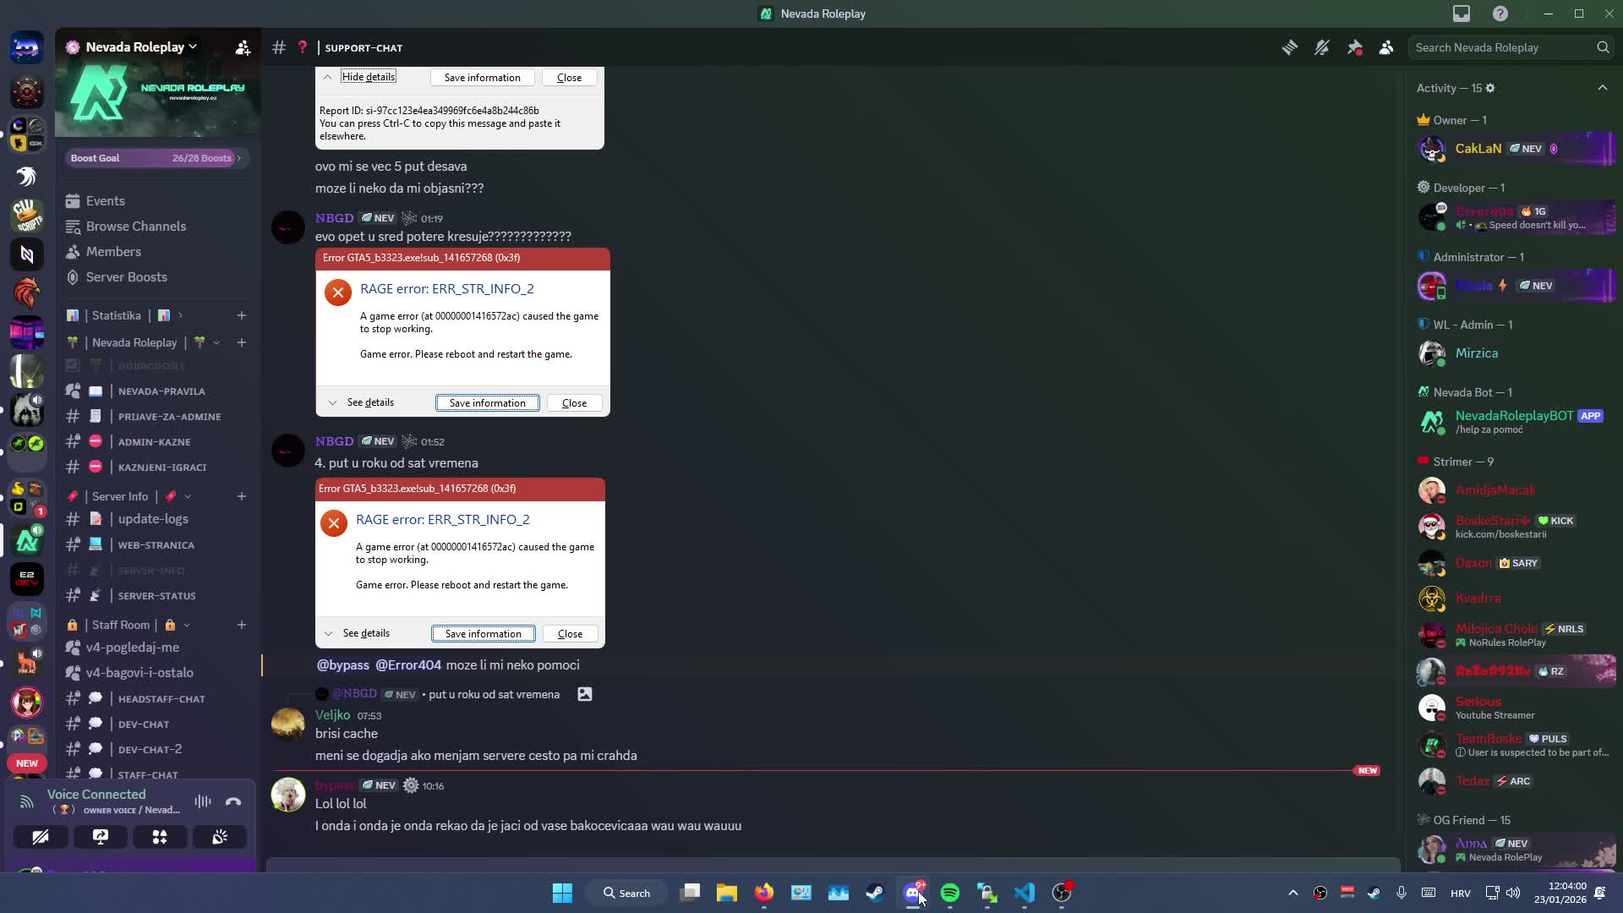Open the soundboard button
Image resolution: width=1623 pixels, height=913 pixels.
coord(220,837)
